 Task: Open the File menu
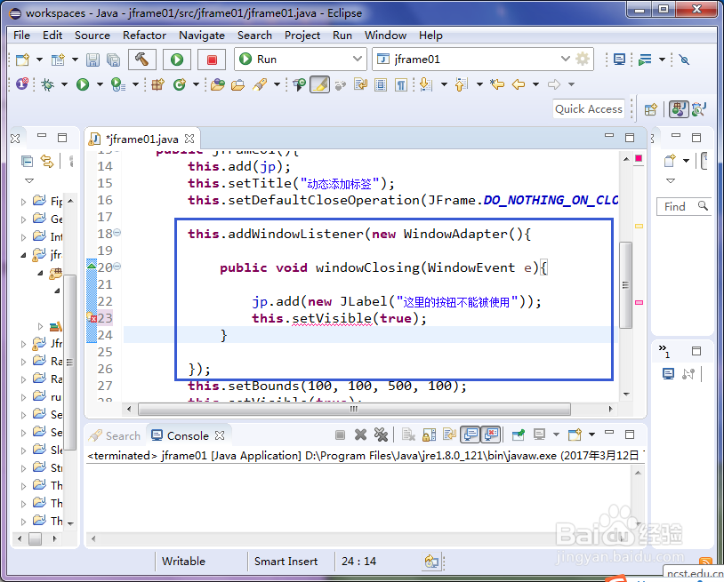[21, 36]
